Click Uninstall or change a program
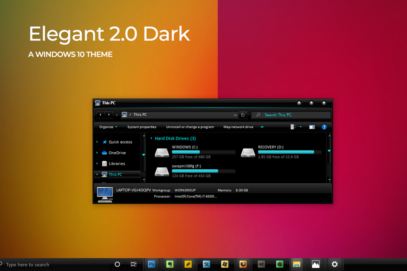This screenshot has height=271, width=407. pos(190,127)
